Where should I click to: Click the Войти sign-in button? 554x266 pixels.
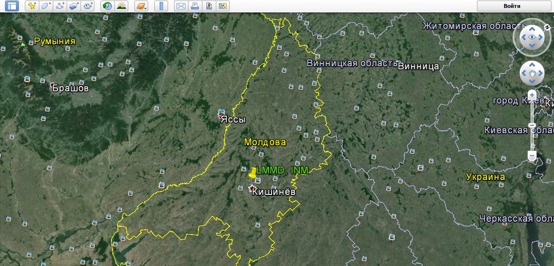512,6
